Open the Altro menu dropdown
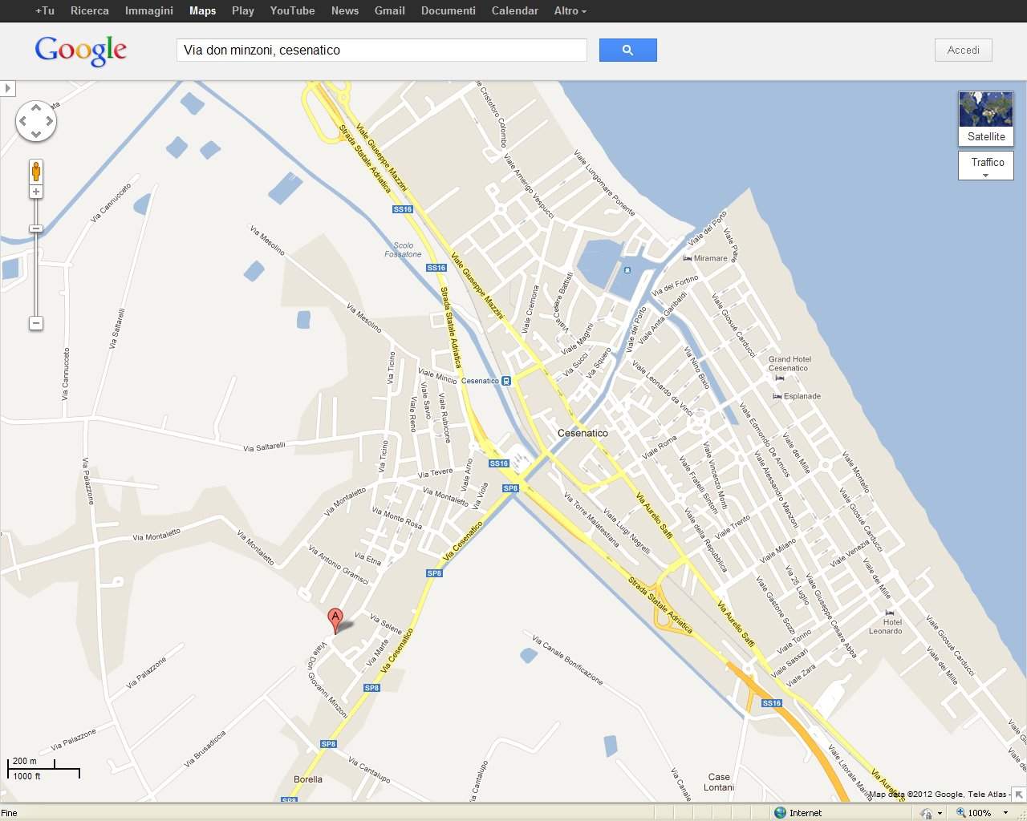The height and width of the screenshot is (821, 1027). click(570, 10)
